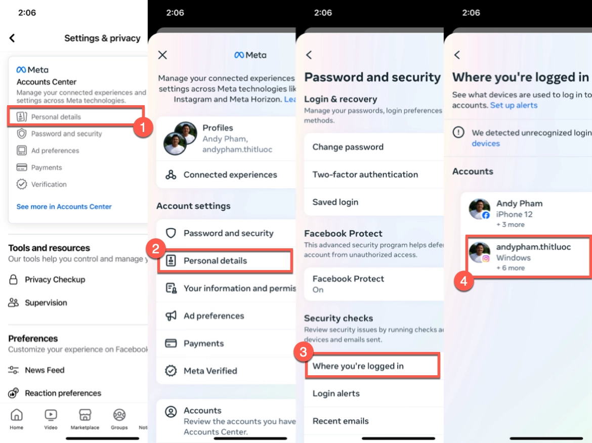The height and width of the screenshot is (443, 592).
Task: Go back from Where you're logged in
Action: [x=457, y=55]
